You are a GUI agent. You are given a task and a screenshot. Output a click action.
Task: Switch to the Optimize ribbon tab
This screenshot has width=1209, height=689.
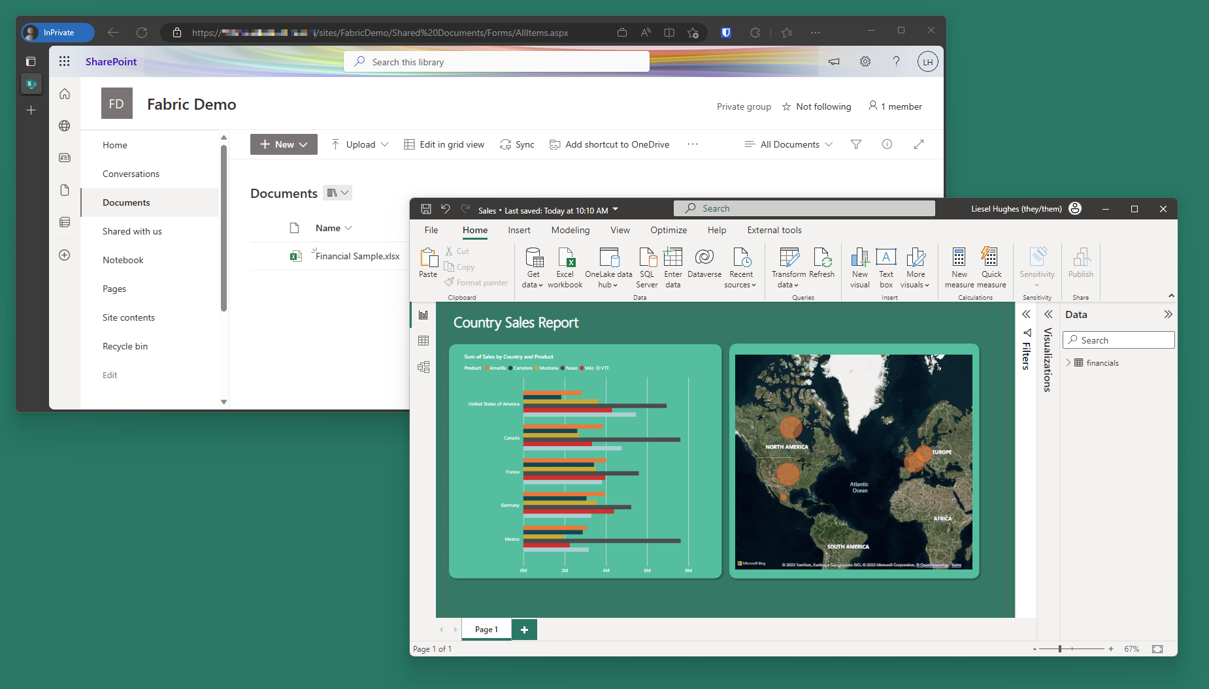[x=669, y=230]
